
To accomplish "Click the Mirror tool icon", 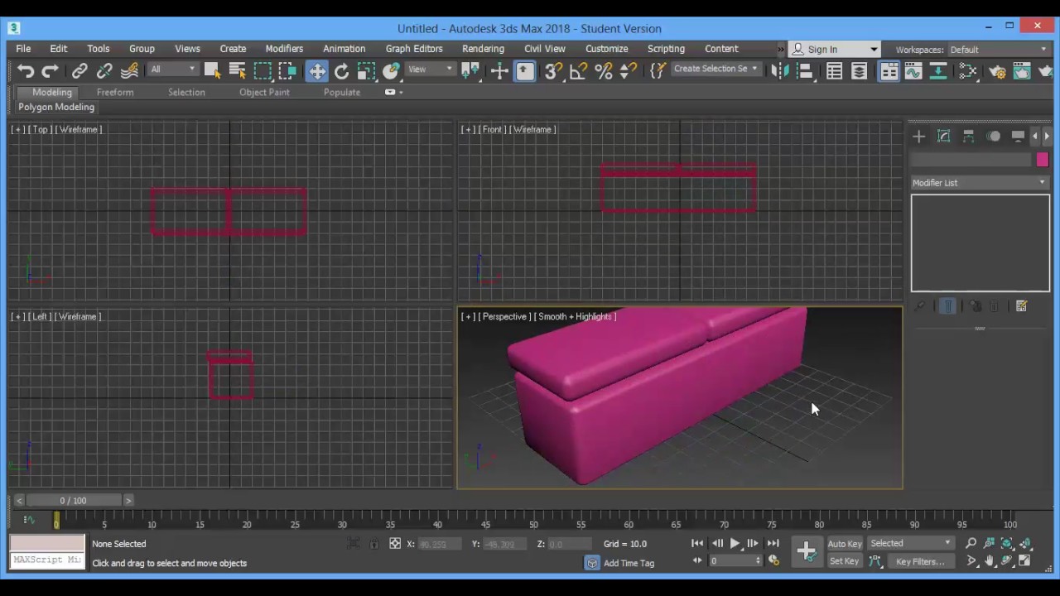I will (x=779, y=71).
